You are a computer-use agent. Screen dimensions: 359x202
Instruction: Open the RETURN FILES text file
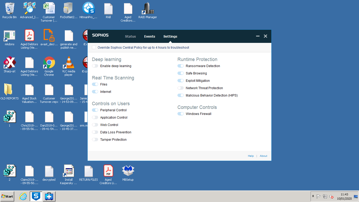click(x=88, y=171)
